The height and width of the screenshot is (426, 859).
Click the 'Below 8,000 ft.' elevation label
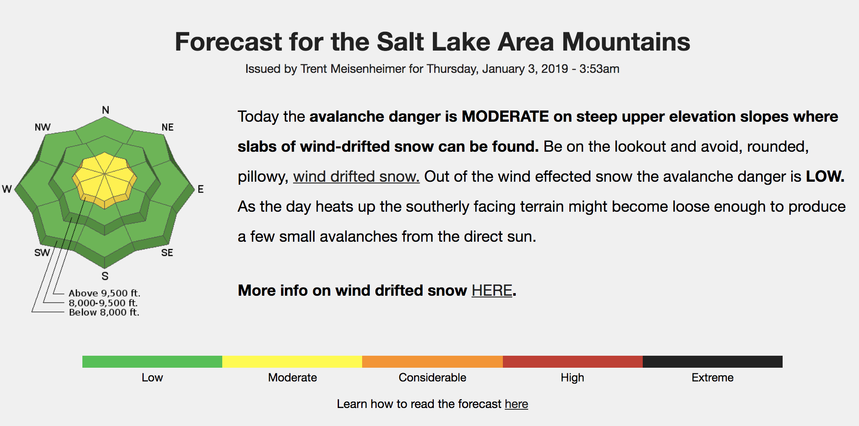(104, 312)
